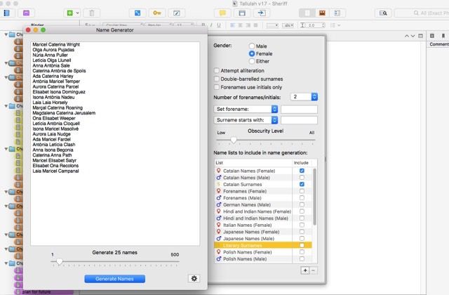Screen dimensions: 449x295
Task: Enable Double-barrelled surnames checkbox
Action: (x=217, y=79)
